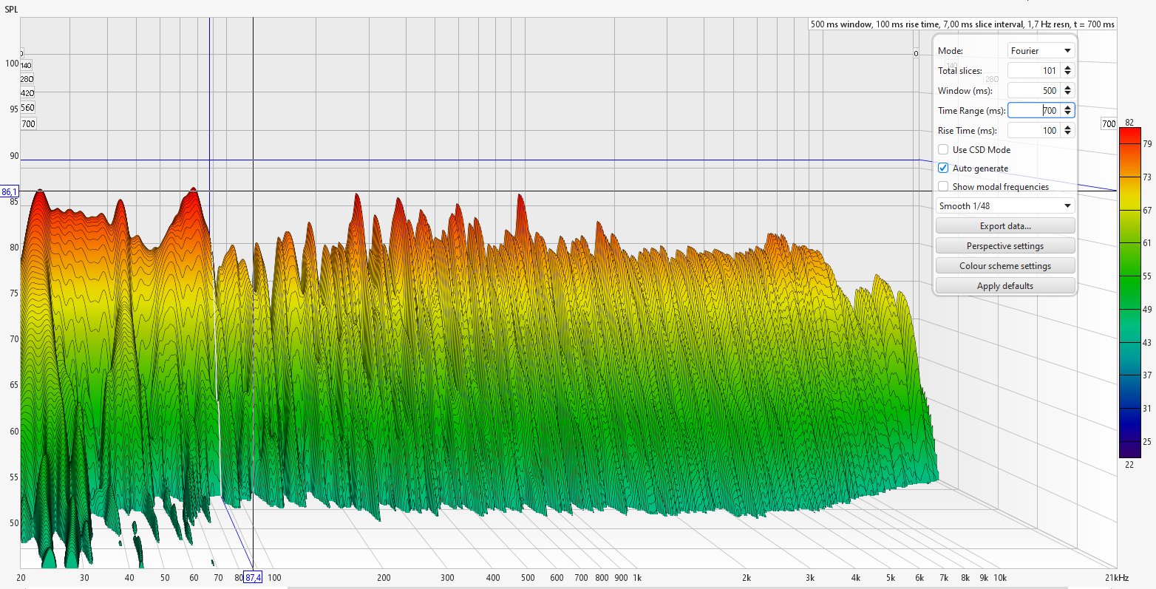Focus the Window (ms) field showing 500
Image resolution: width=1156 pixels, height=589 pixels.
point(1034,91)
